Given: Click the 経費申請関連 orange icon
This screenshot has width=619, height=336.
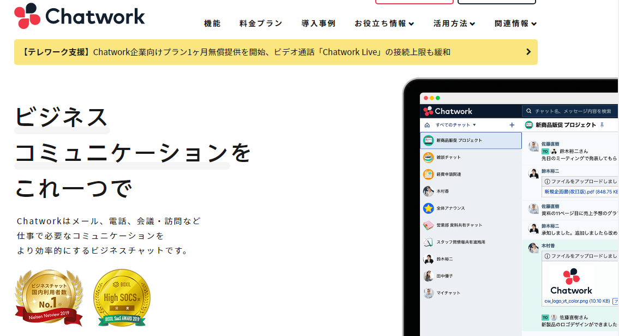Looking at the screenshot, I should point(428,174).
